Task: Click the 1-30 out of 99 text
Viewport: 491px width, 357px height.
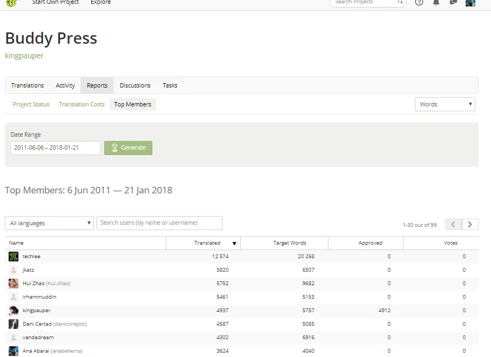Action: click(420, 225)
